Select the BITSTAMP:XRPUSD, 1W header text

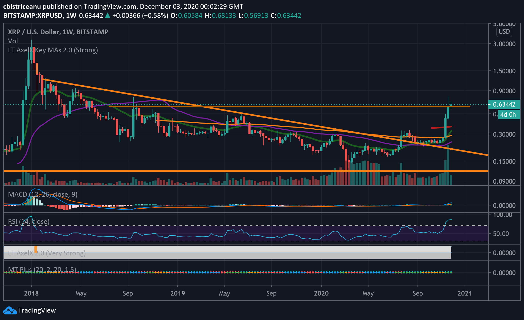(x=40, y=15)
